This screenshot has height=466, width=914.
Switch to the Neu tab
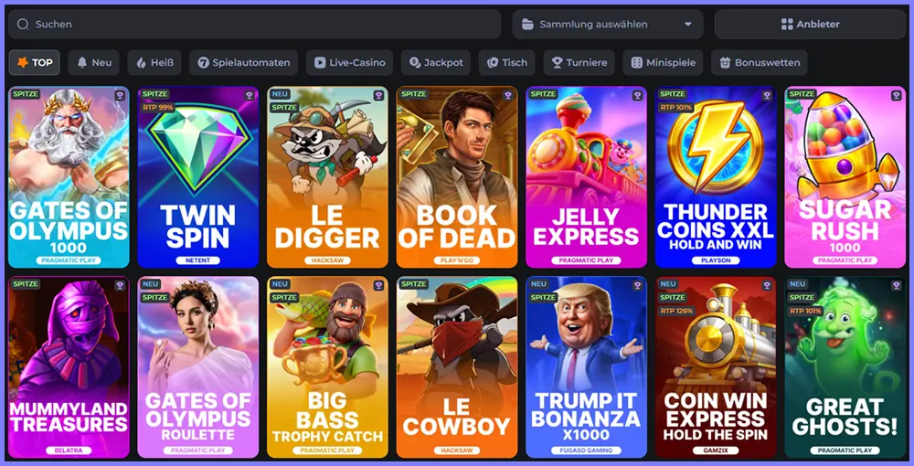(x=94, y=62)
